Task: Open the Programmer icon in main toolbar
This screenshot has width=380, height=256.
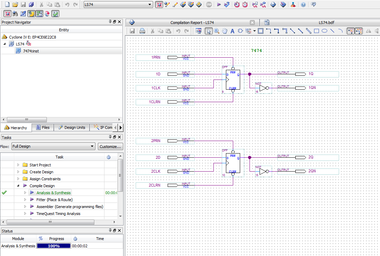Action: click(273, 5)
